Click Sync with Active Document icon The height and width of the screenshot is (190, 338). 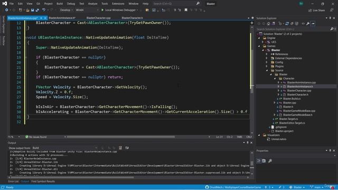coord(287,24)
